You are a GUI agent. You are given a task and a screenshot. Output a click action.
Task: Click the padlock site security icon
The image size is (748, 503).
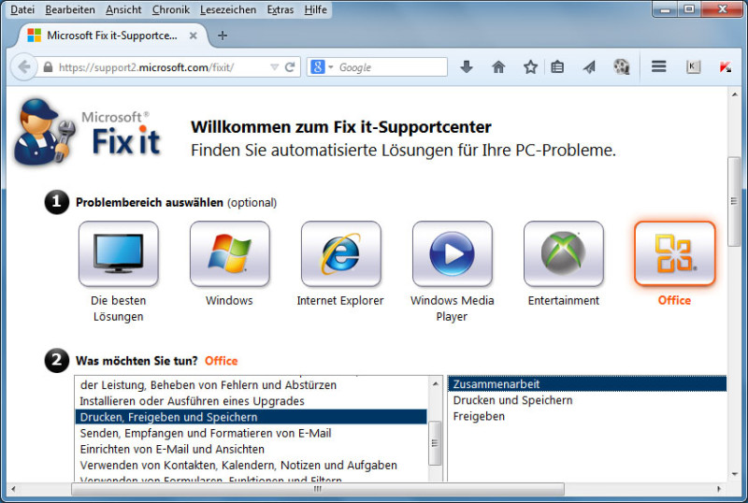48,67
